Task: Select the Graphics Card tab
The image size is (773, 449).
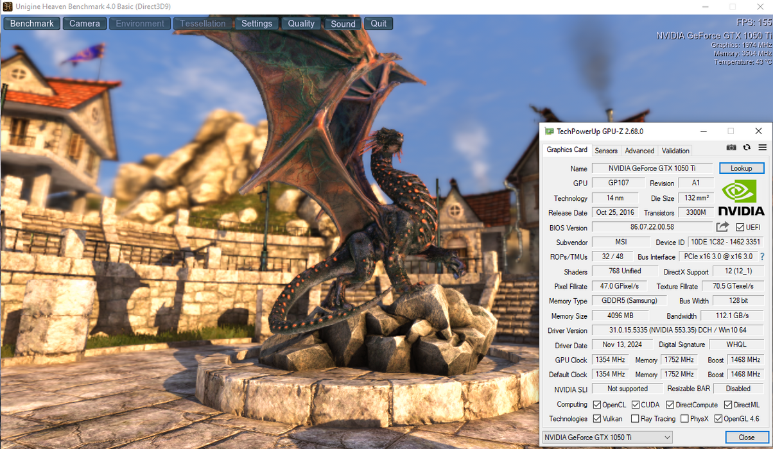Action: tap(567, 149)
